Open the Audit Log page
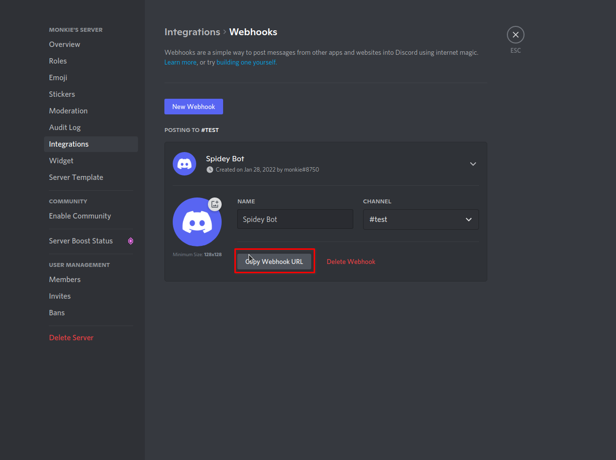This screenshot has height=460, width=616. coord(91,128)
